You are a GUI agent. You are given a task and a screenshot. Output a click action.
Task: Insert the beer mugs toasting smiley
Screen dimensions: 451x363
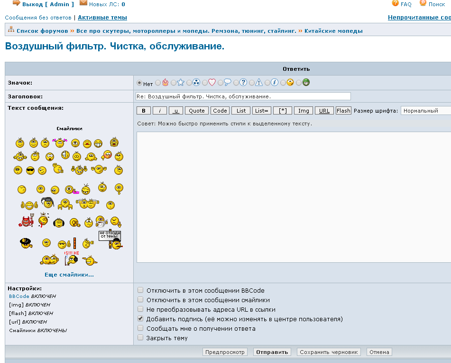tap(86, 203)
